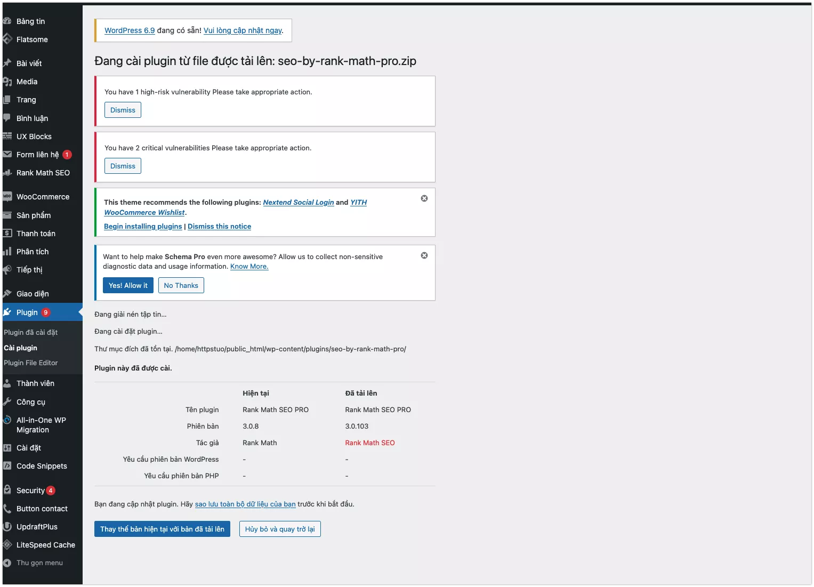Dismiss the theme recommended plugins notice
Screen dimensions: 814x587
(424, 198)
